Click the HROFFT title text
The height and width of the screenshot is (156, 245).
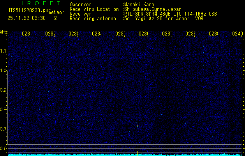pyautogui.click(x=40, y=3)
